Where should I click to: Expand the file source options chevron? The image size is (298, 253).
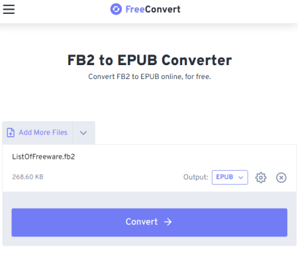click(x=83, y=133)
